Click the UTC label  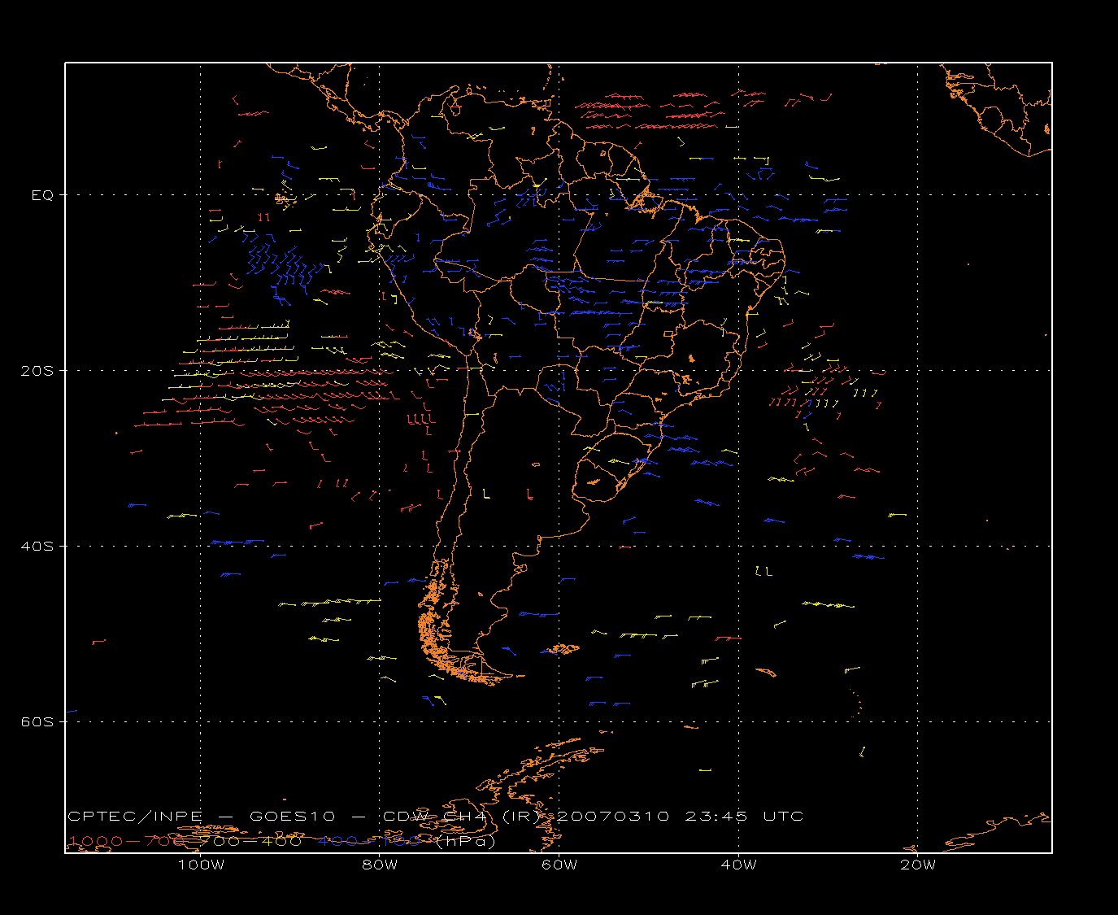coord(783,817)
